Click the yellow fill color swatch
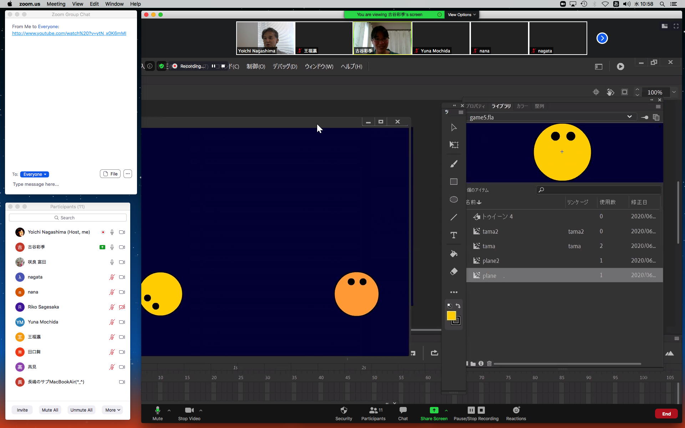 (451, 315)
